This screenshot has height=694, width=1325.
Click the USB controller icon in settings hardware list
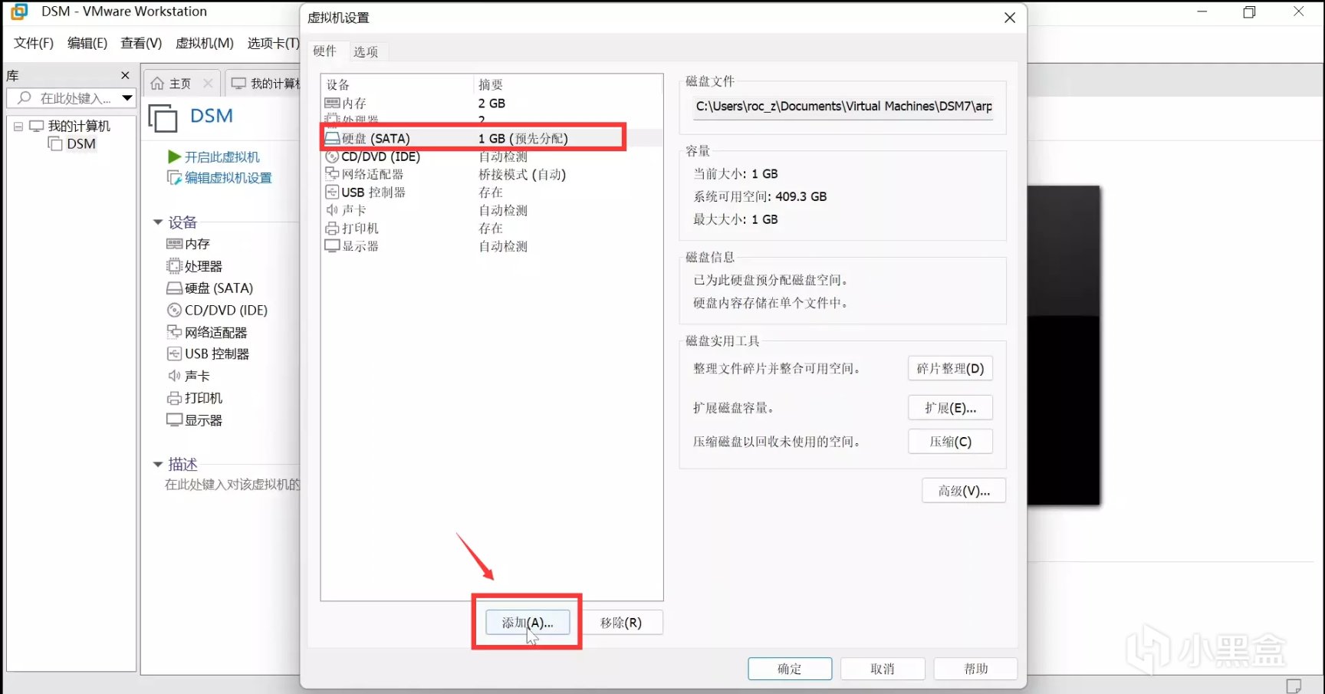pyautogui.click(x=332, y=192)
